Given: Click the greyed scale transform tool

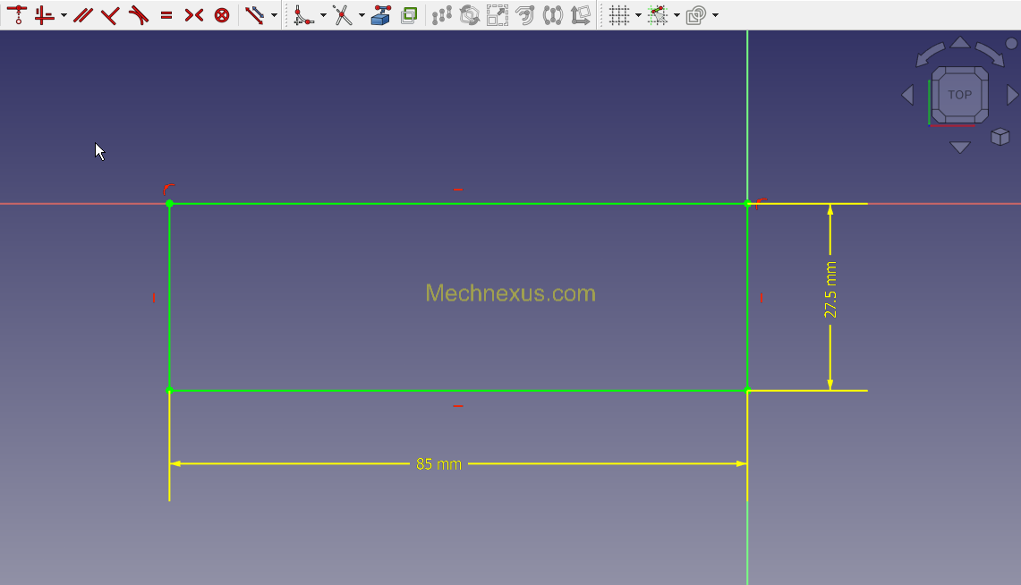Looking at the screenshot, I should tap(498, 14).
